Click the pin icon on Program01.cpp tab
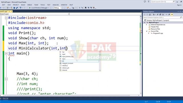 9,11
